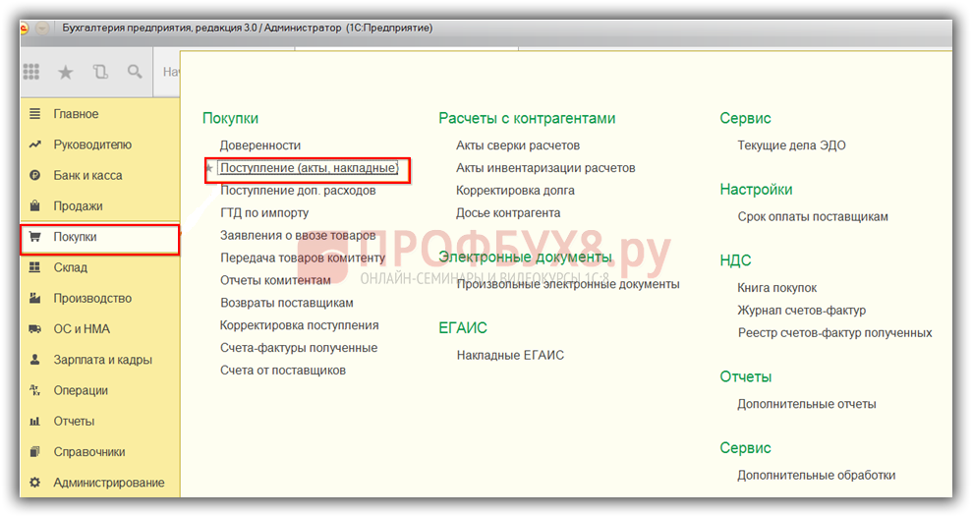Image resolution: width=972 pixels, height=517 pixels.
Task: Open Заявления о ввозе товаров
Action: click(298, 236)
